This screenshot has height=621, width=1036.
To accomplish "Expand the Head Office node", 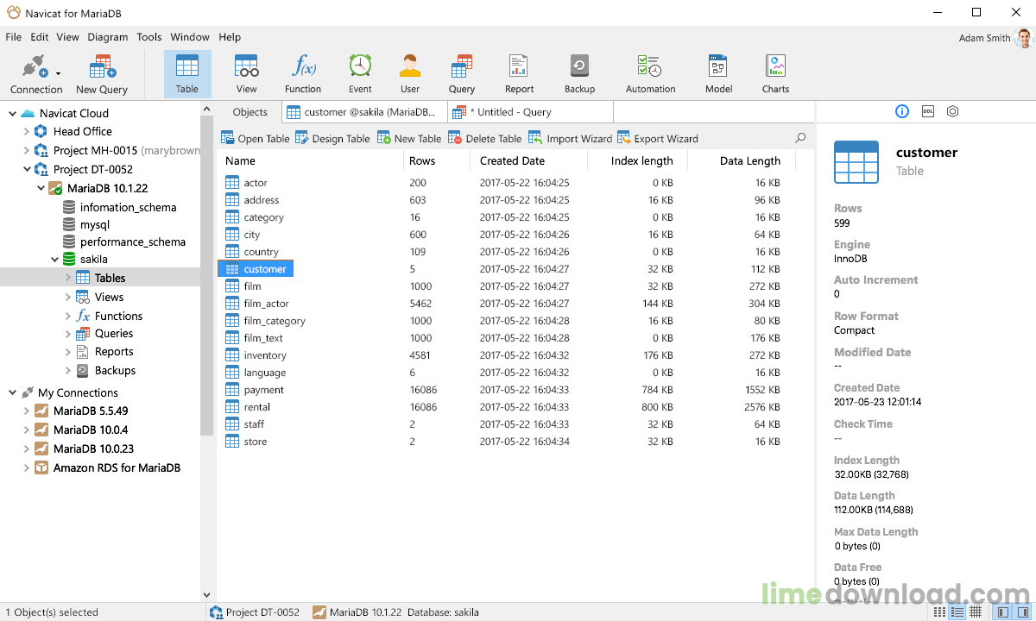I will tap(26, 131).
